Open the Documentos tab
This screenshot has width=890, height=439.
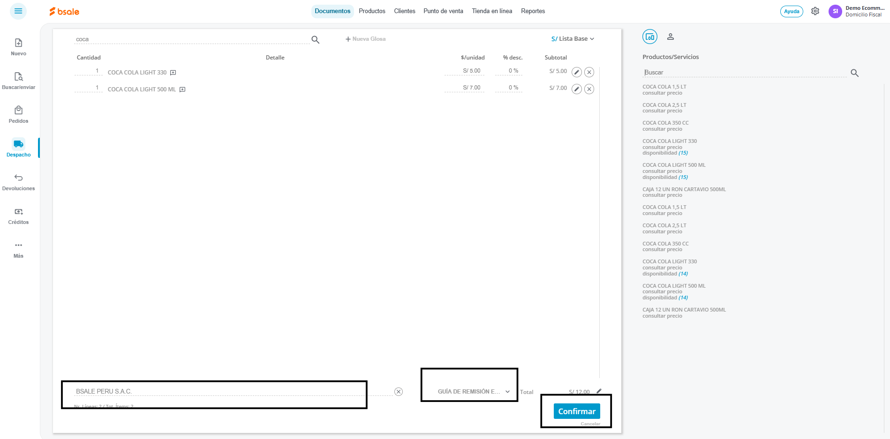332,11
